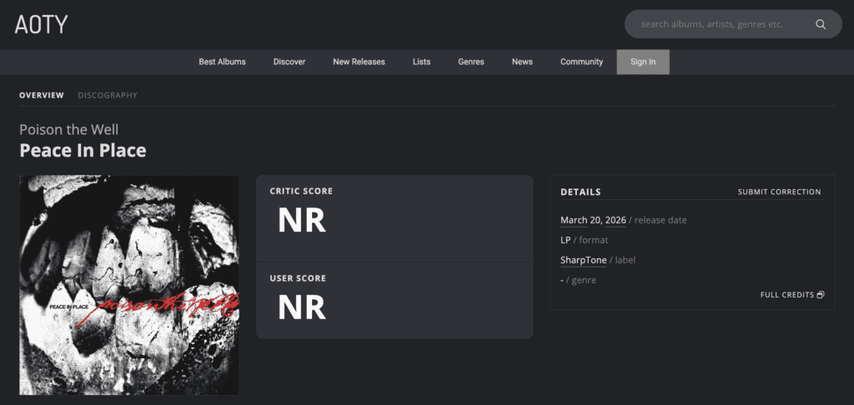Go to the Discover section

click(x=289, y=62)
